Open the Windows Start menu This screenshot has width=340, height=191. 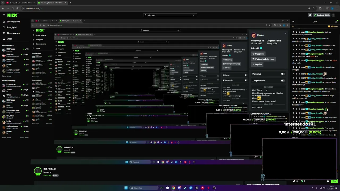click(126, 188)
